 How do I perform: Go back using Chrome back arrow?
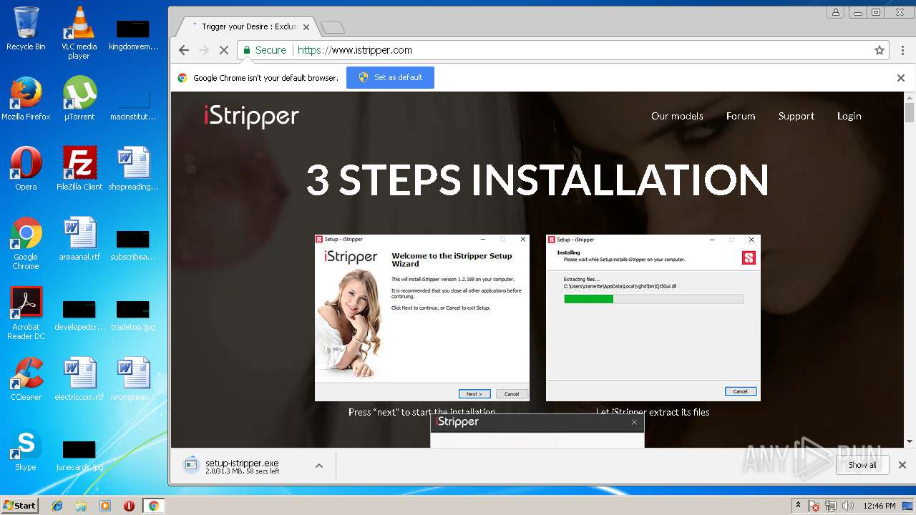(x=184, y=50)
